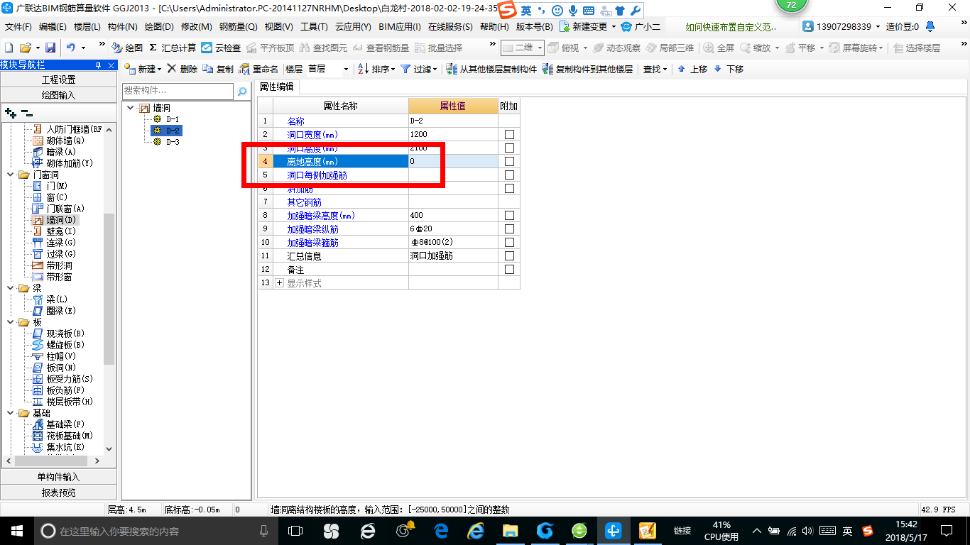
Task: Open the 报表预览 panel
Action: point(58,492)
